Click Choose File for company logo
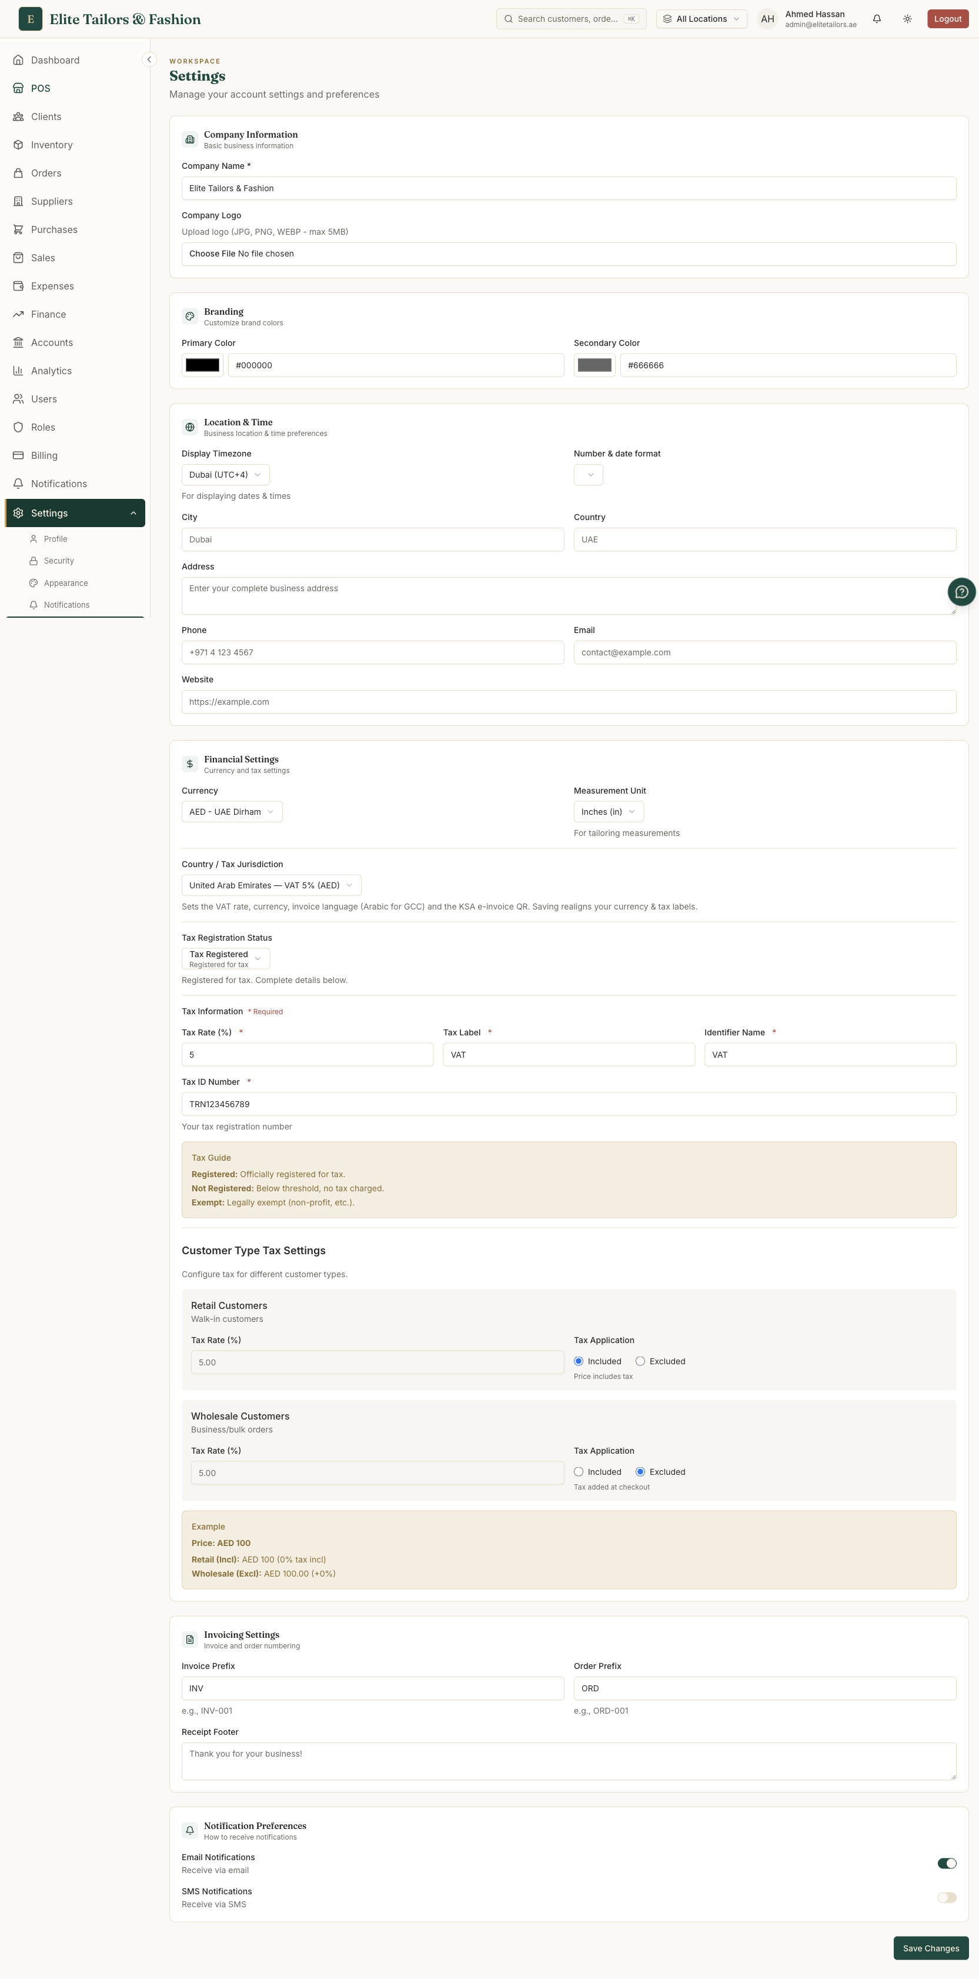Image resolution: width=979 pixels, height=1979 pixels. 212,254
